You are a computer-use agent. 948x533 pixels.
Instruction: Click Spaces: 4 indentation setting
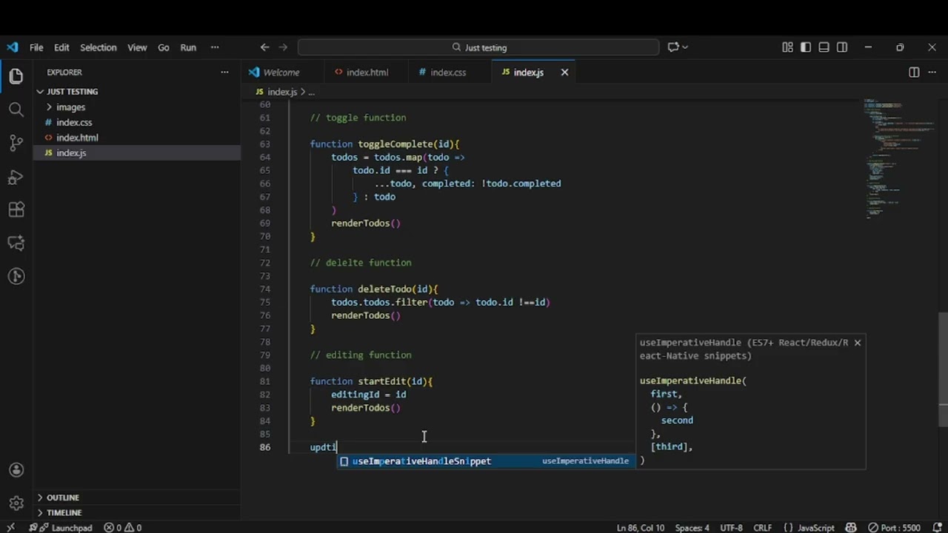tap(692, 528)
